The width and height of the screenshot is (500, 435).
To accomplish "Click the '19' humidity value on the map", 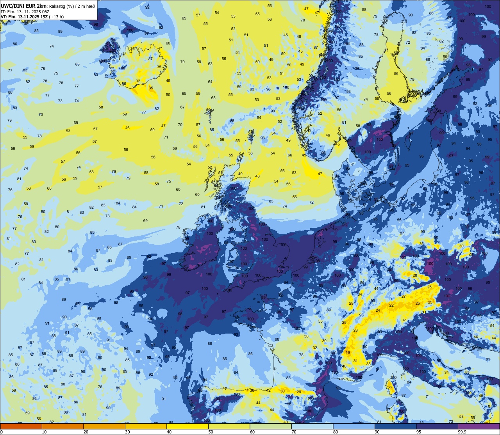I will pyautogui.click(x=348, y=353).
